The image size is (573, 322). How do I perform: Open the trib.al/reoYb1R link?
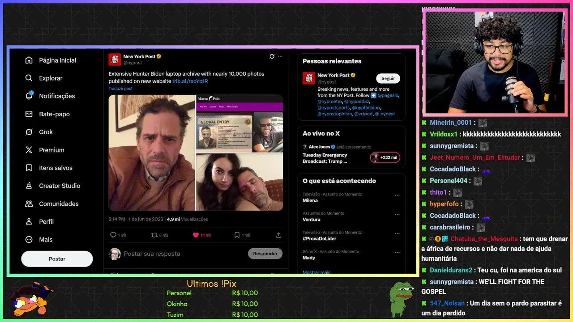[190, 81]
